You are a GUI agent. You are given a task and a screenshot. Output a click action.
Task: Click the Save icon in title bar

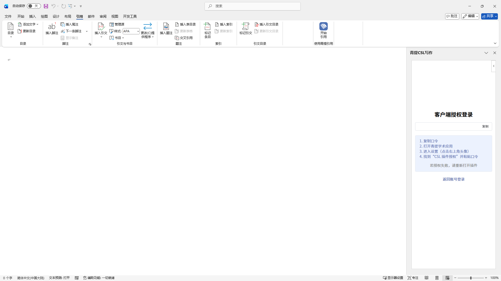coord(46,6)
